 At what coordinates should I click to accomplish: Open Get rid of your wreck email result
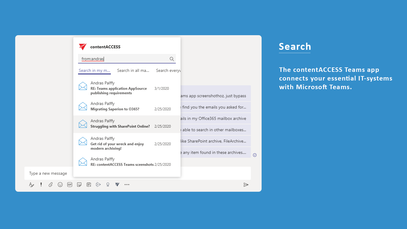tap(127, 143)
